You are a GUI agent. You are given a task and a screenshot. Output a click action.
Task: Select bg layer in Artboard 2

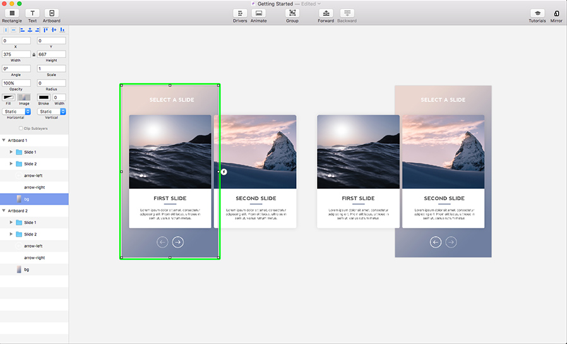(x=34, y=270)
